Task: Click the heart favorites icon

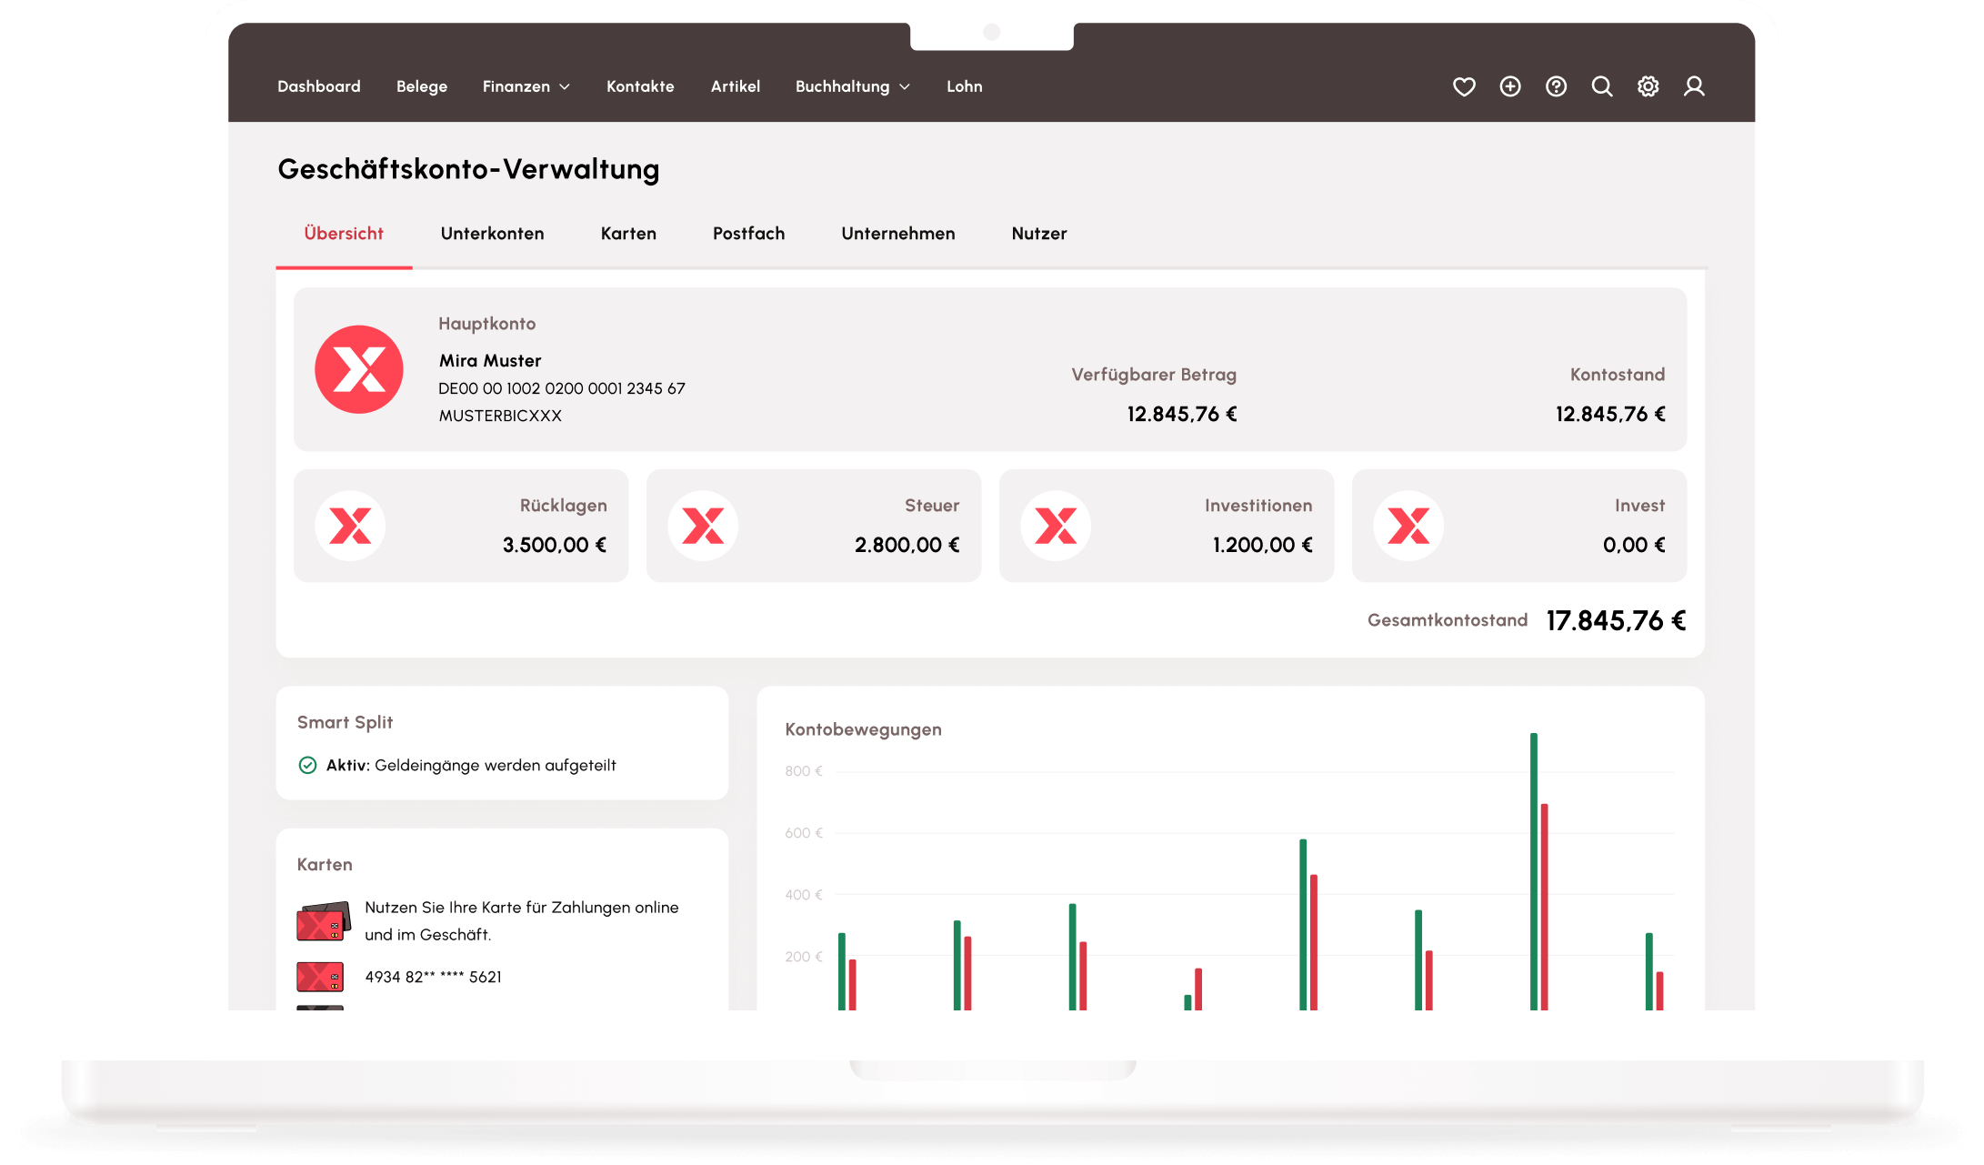Action: (1464, 86)
